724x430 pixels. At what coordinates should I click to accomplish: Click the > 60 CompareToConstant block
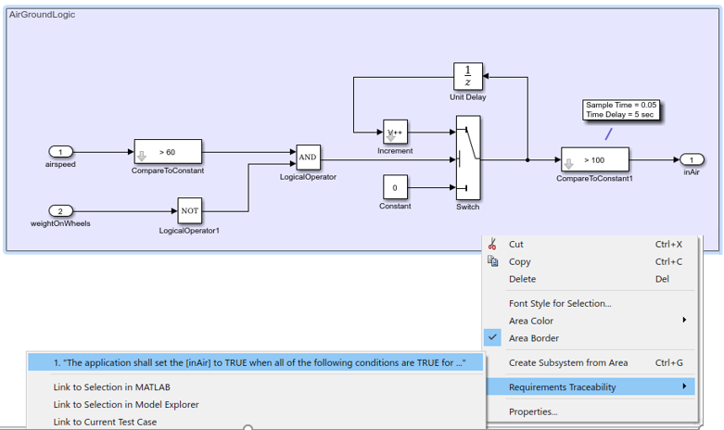tap(168, 152)
